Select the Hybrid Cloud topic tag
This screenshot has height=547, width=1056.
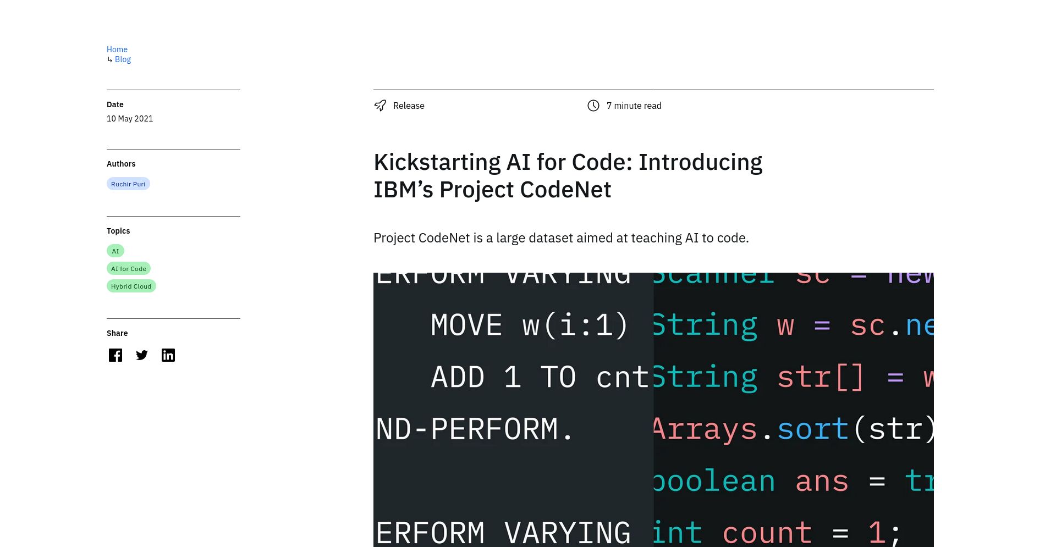pyautogui.click(x=131, y=286)
